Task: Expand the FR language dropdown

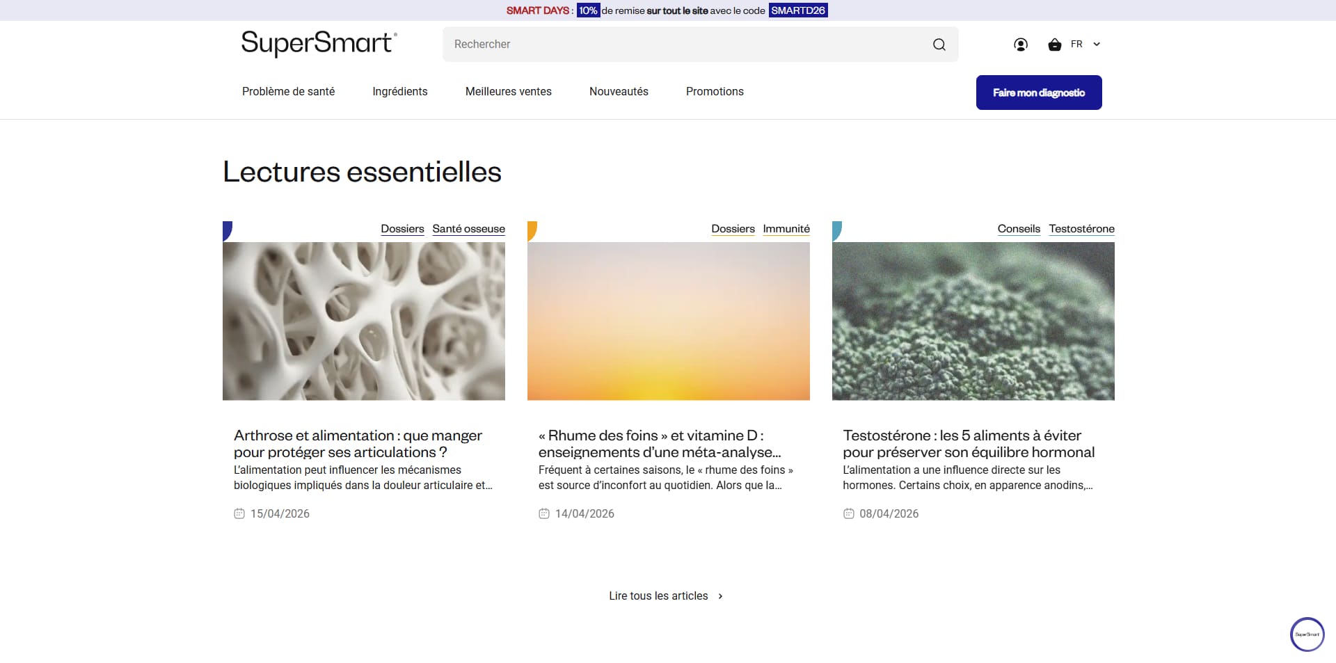Action: (1086, 44)
